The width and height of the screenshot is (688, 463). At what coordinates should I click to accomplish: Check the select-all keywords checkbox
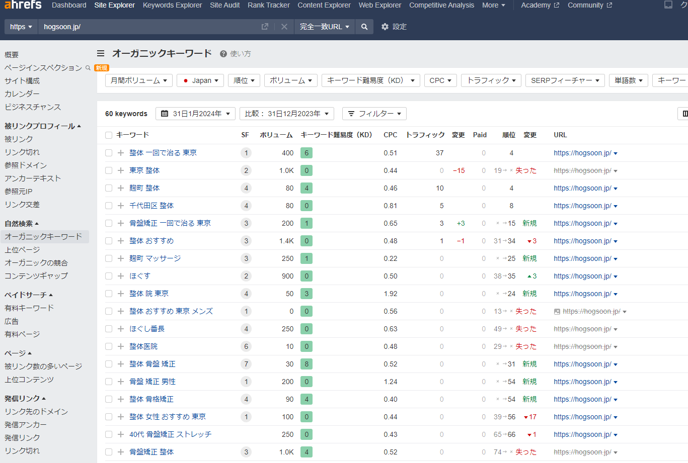click(109, 135)
